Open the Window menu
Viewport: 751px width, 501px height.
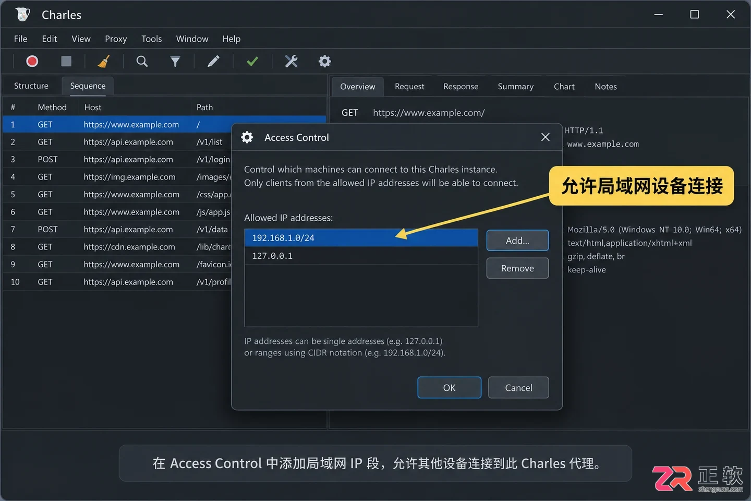pyautogui.click(x=192, y=39)
